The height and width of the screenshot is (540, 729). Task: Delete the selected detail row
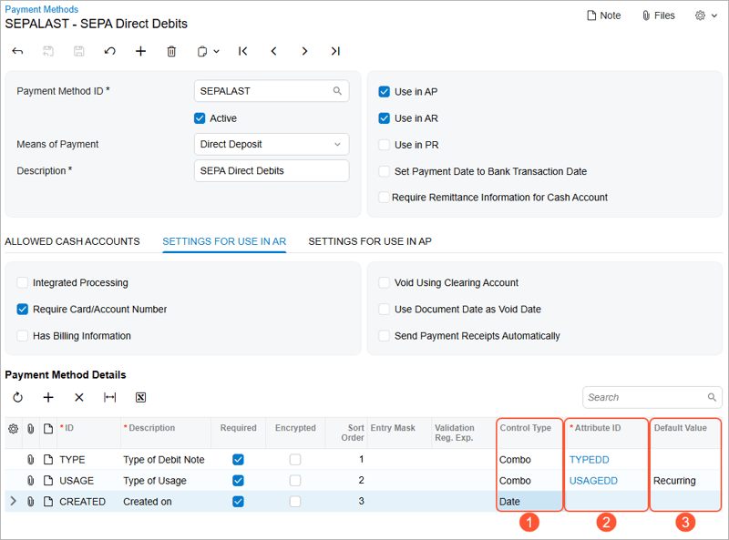[79, 397]
